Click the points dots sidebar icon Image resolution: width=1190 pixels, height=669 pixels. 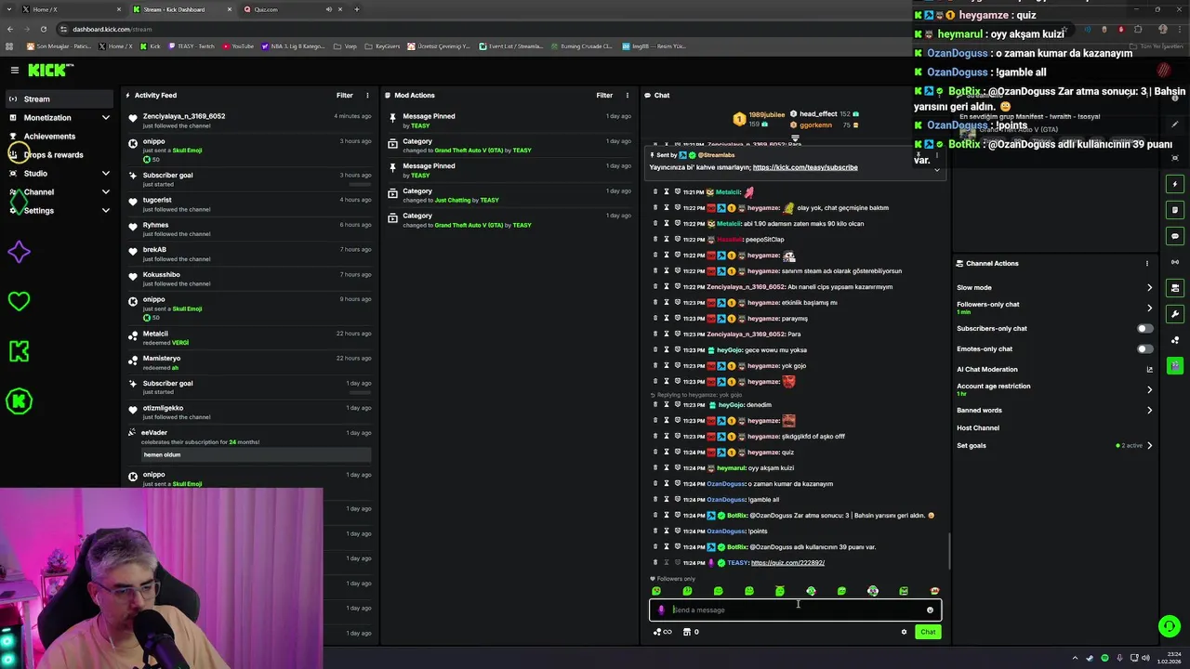1175,340
